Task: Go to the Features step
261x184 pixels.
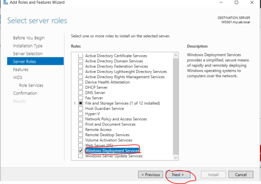Action: (x=21, y=69)
